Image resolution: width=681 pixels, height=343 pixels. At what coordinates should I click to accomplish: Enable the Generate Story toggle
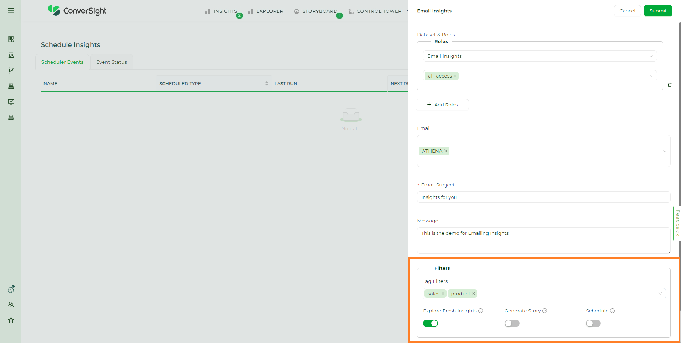point(512,323)
